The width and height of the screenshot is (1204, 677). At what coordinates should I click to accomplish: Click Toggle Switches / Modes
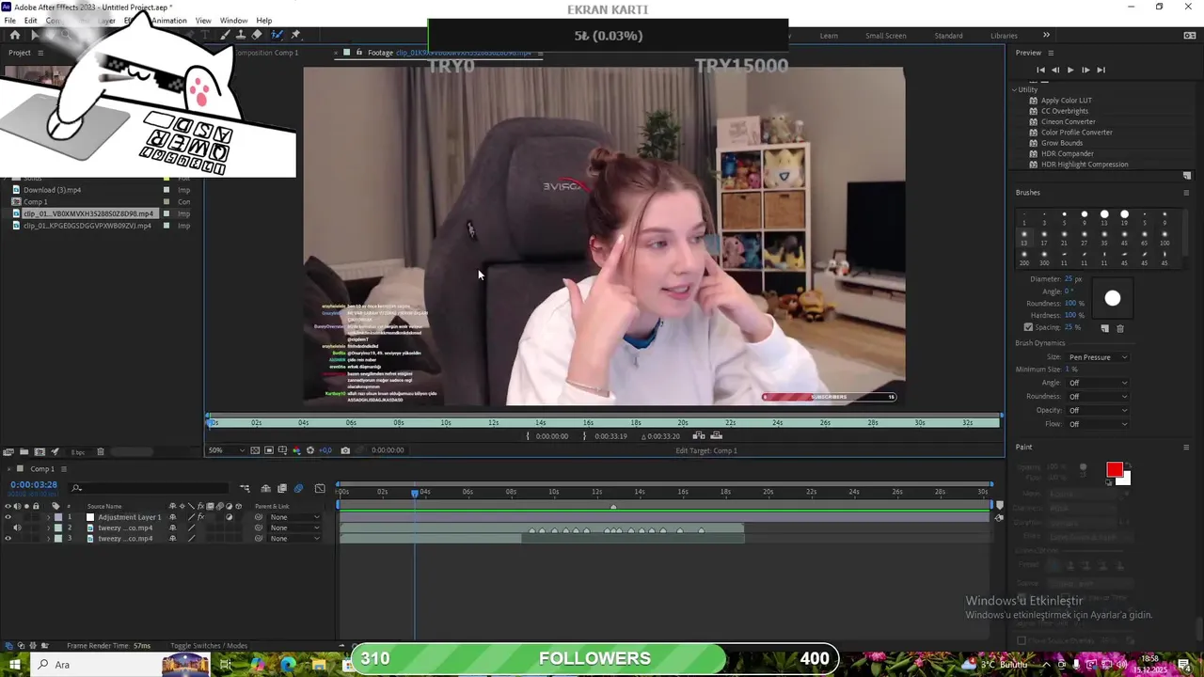pos(209,646)
